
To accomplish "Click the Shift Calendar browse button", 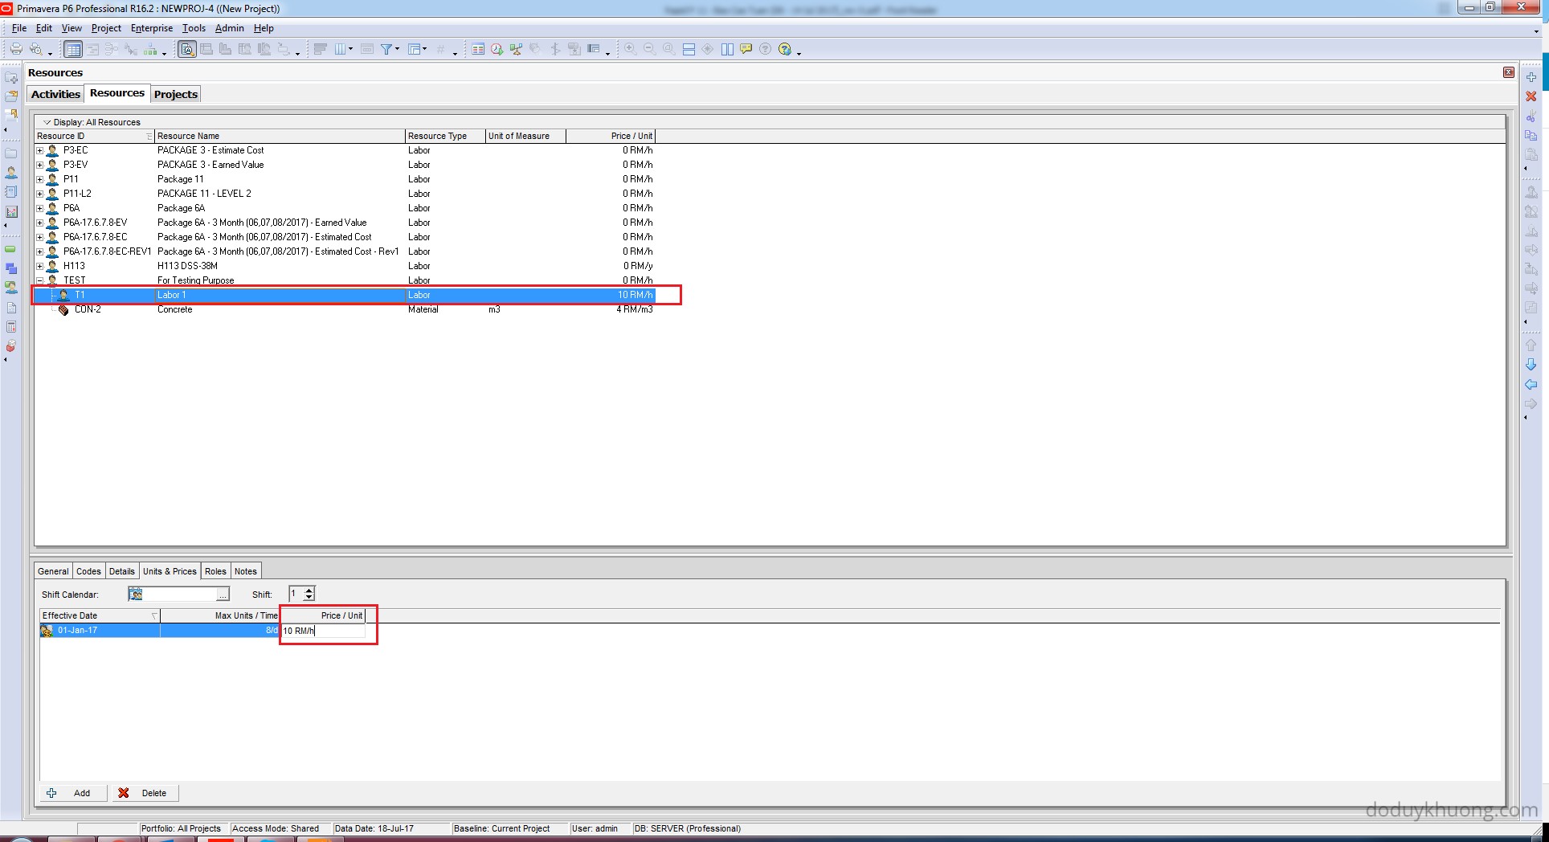I will pos(223,595).
